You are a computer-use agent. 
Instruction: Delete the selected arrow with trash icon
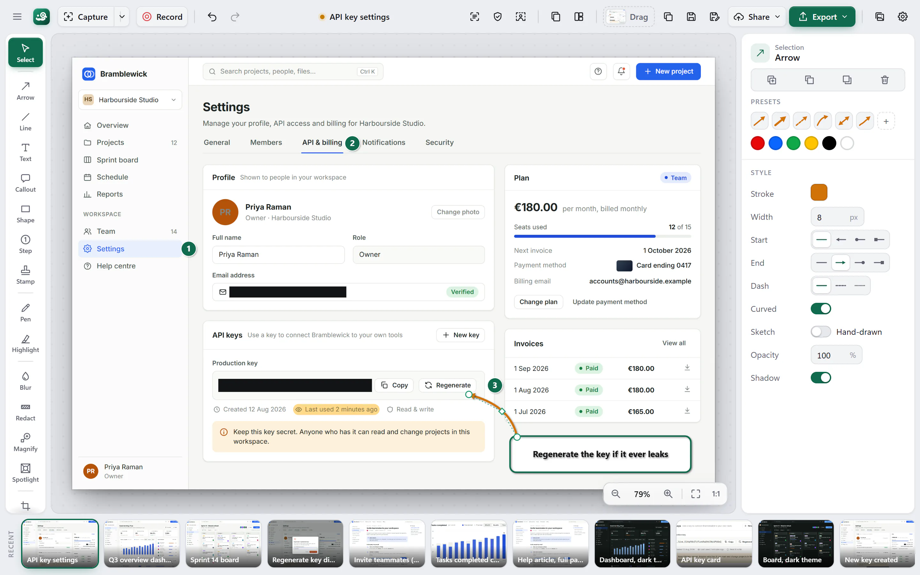pos(885,80)
